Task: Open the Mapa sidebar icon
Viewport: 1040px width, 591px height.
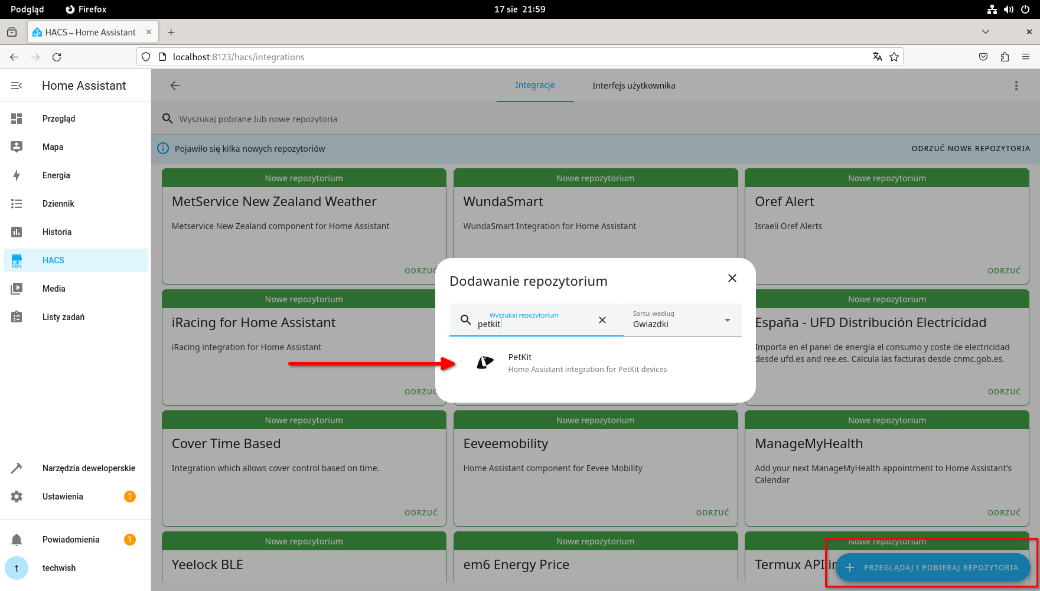Action: [17, 147]
